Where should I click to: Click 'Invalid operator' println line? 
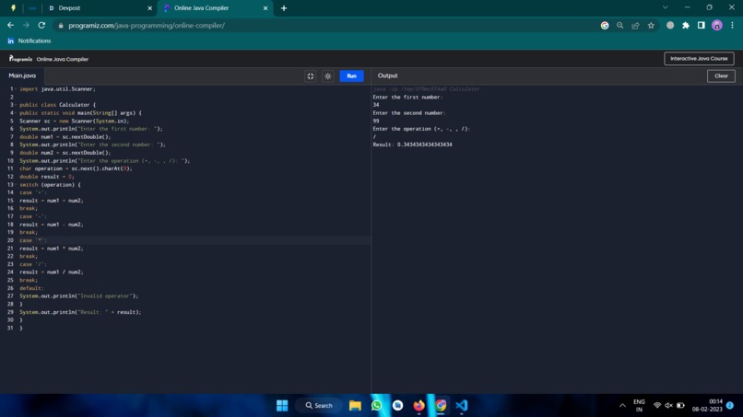pyautogui.click(x=78, y=296)
